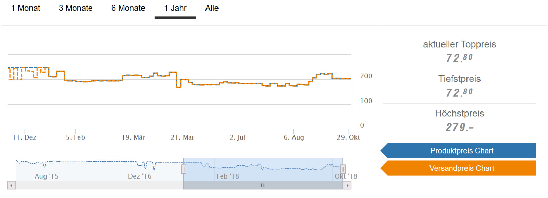
Task: Click the navigator scroll right arrow
Action: [x=347, y=185]
